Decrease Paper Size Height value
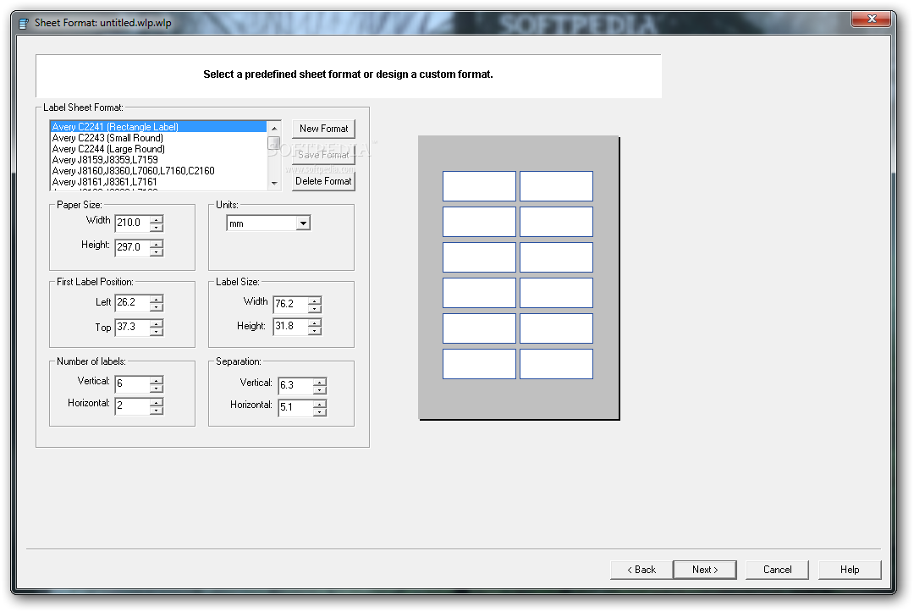This screenshot has height=612, width=914. 157,251
